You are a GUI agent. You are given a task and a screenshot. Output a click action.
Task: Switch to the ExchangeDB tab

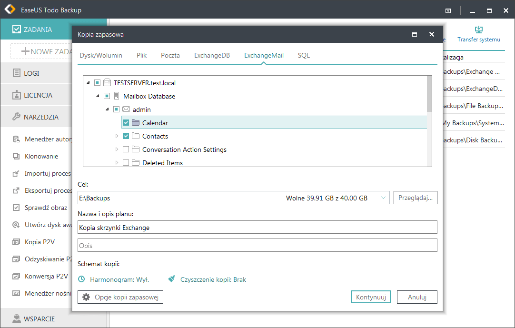tap(212, 55)
